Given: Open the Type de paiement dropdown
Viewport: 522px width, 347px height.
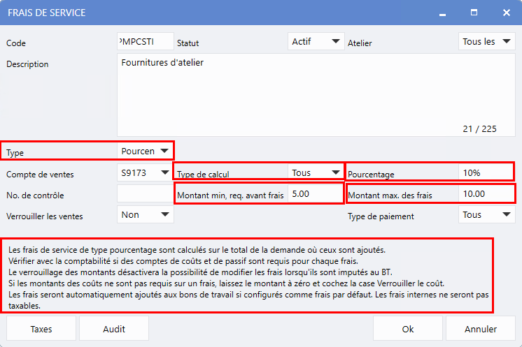Looking at the screenshot, I should tap(486, 215).
